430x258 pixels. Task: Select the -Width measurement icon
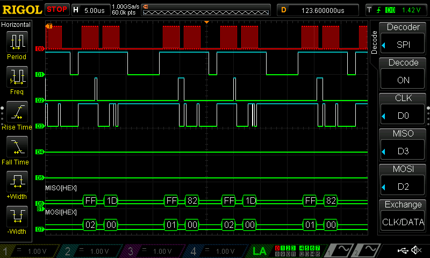click(17, 216)
